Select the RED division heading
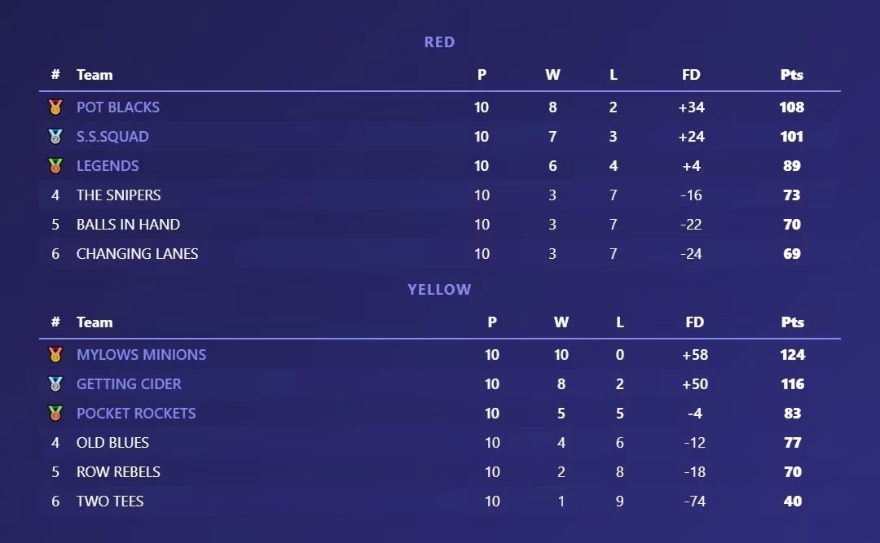 point(439,42)
